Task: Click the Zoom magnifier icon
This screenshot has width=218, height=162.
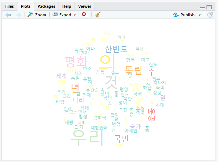Action: [x=30, y=14]
